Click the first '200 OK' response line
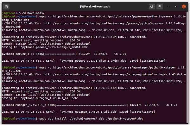 (41, 40)
